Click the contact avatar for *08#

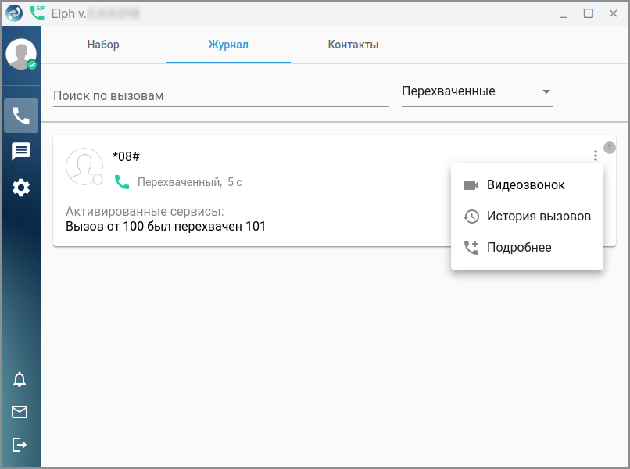[84, 166]
